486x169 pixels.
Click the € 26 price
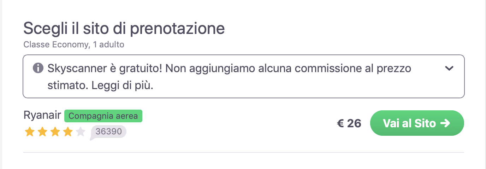(349, 123)
